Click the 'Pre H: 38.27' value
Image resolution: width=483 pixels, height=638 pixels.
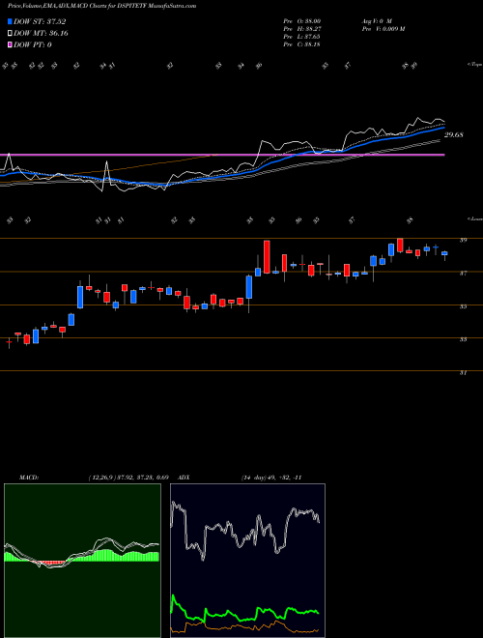[x=301, y=29]
